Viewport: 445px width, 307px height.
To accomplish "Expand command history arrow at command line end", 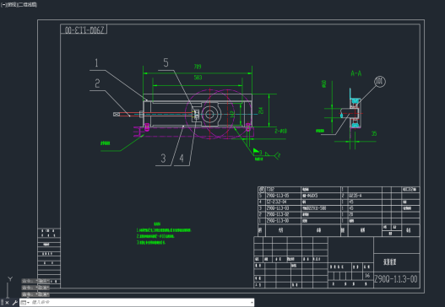I will pyautogui.click(x=252, y=303).
